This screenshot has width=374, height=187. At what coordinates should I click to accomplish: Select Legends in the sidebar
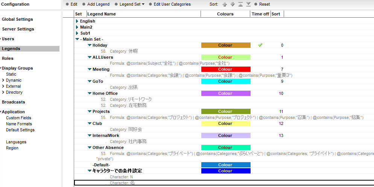[x=30, y=49]
